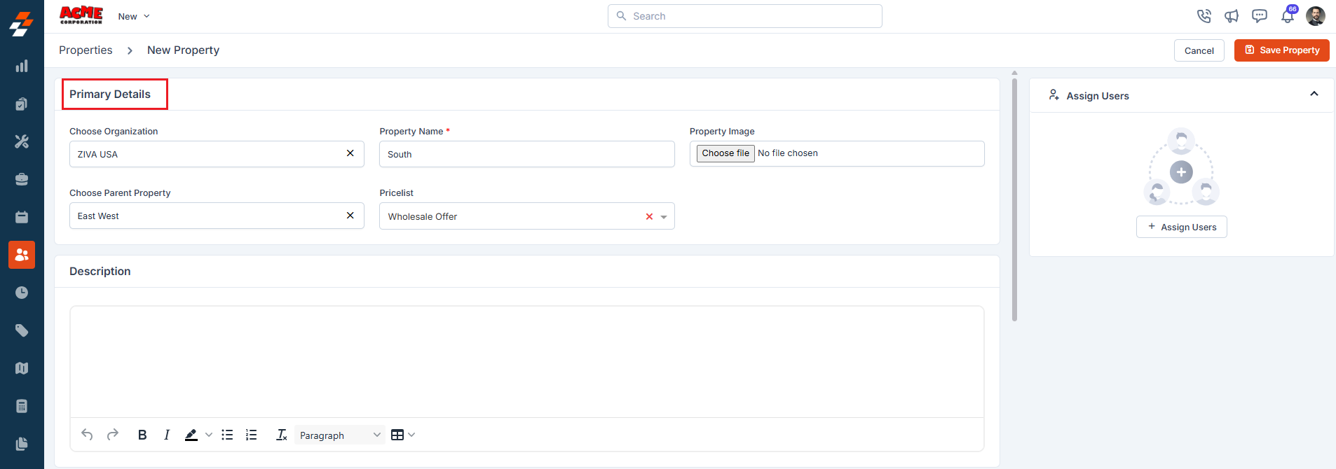Toggle bulleted list in editor
This screenshot has width=1336, height=469.
click(227, 435)
